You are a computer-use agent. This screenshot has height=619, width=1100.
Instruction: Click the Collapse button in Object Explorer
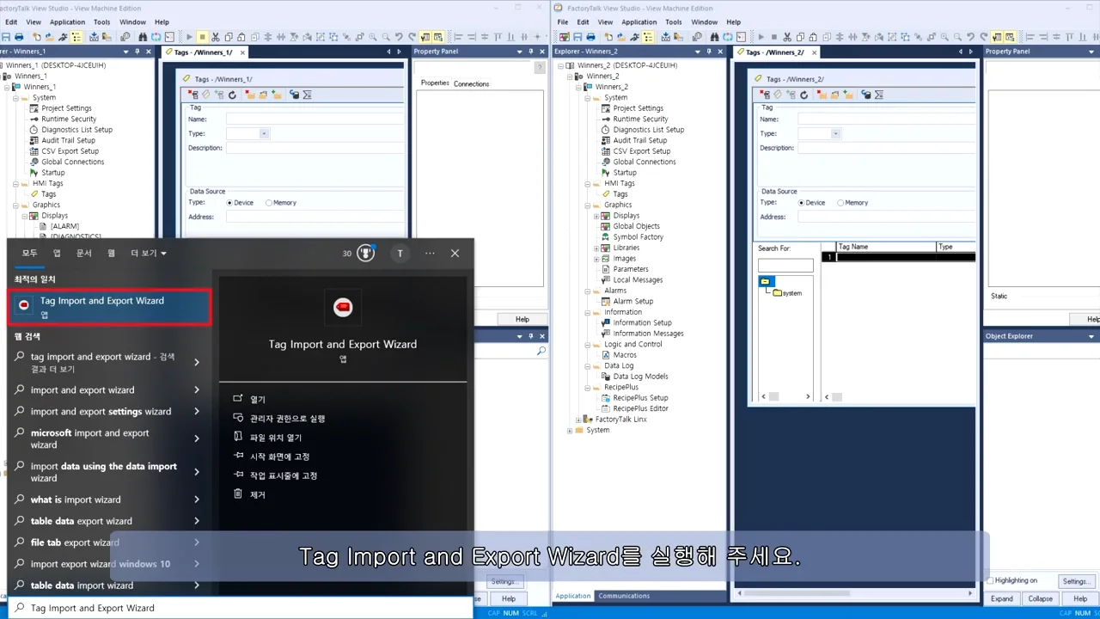pos(1040,598)
